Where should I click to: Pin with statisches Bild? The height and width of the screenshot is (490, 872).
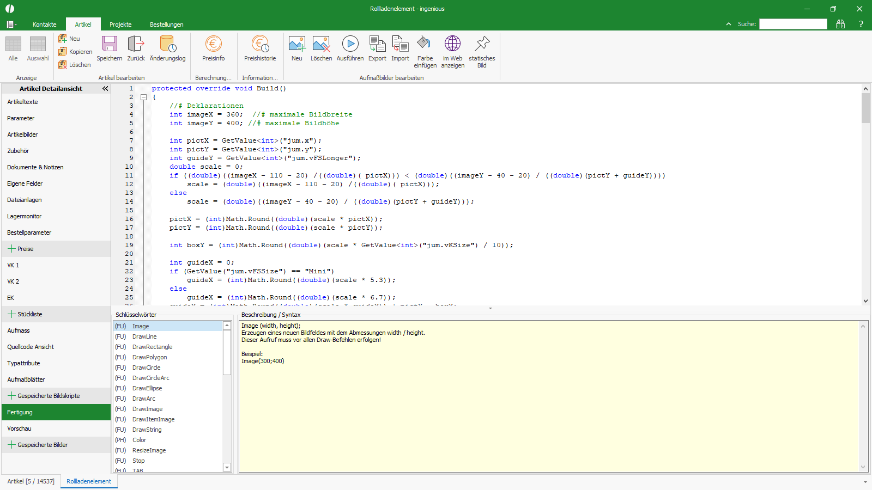tap(482, 52)
